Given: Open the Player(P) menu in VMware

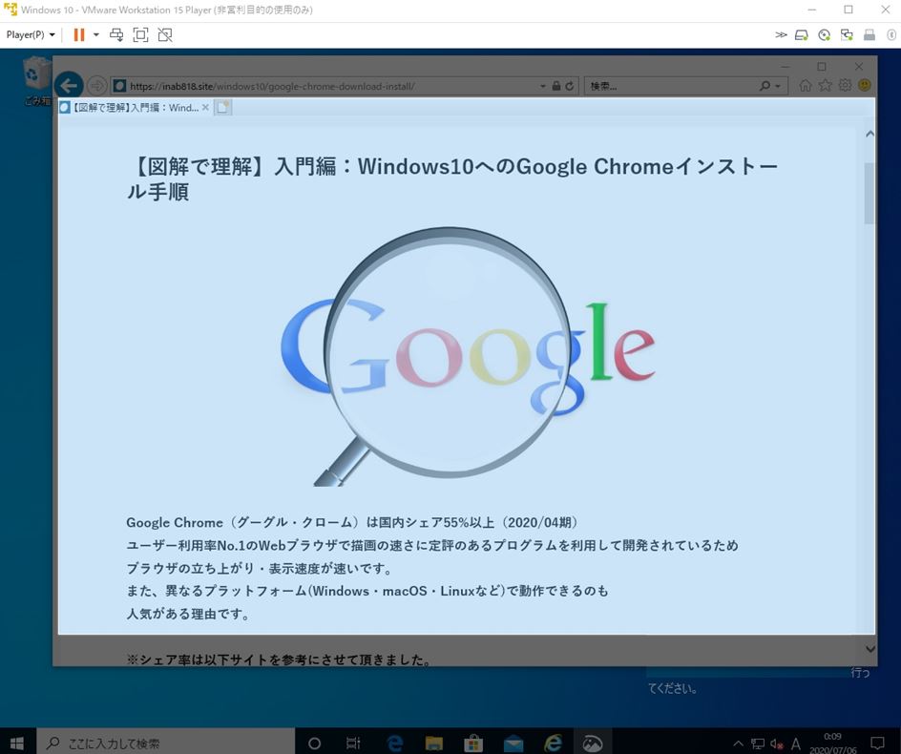Looking at the screenshot, I should (x=31, y=35).
